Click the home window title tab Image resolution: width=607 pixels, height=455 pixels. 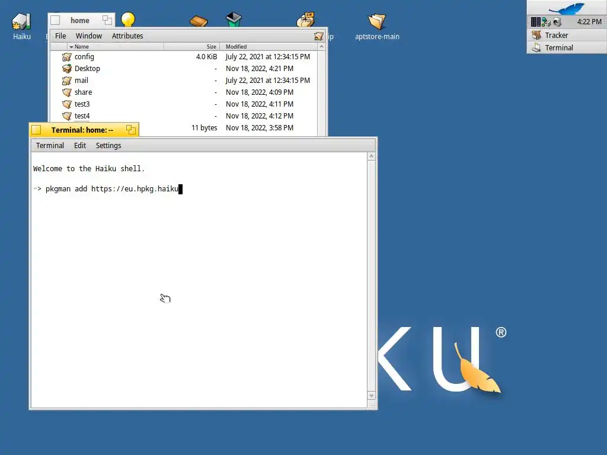(x=80, y=20)
